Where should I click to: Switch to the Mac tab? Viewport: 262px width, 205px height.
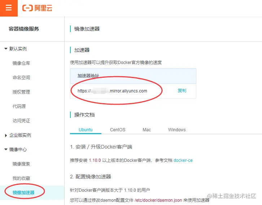coord(147,130)
